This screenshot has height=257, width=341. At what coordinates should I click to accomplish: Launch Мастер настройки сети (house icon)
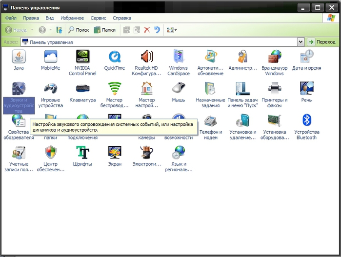pos(146,95)
